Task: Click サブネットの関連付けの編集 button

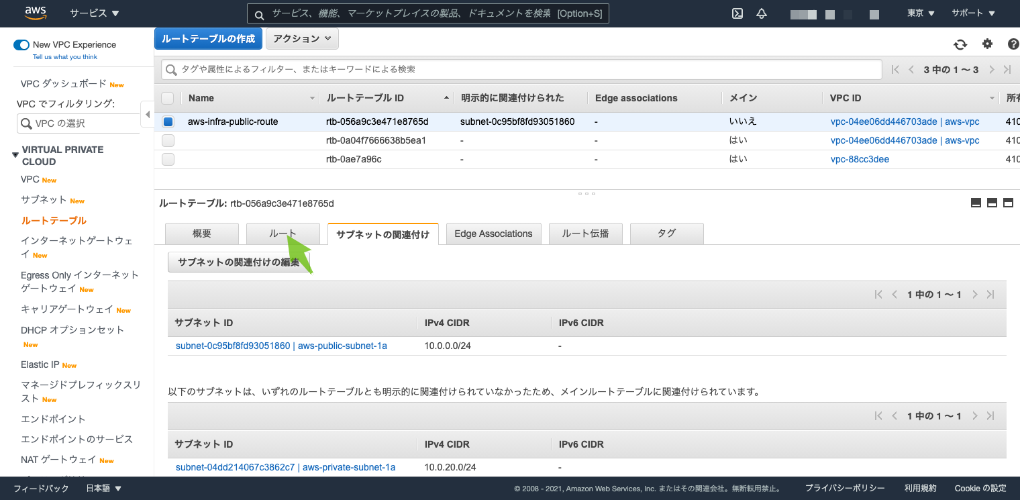Action: (239, 262)
